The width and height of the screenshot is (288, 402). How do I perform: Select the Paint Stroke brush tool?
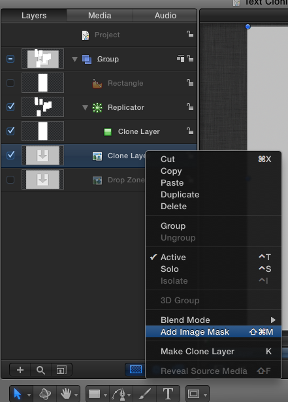point(145,394)
